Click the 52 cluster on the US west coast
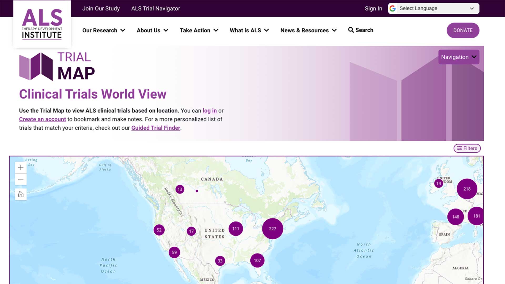 tap(159, 230)
